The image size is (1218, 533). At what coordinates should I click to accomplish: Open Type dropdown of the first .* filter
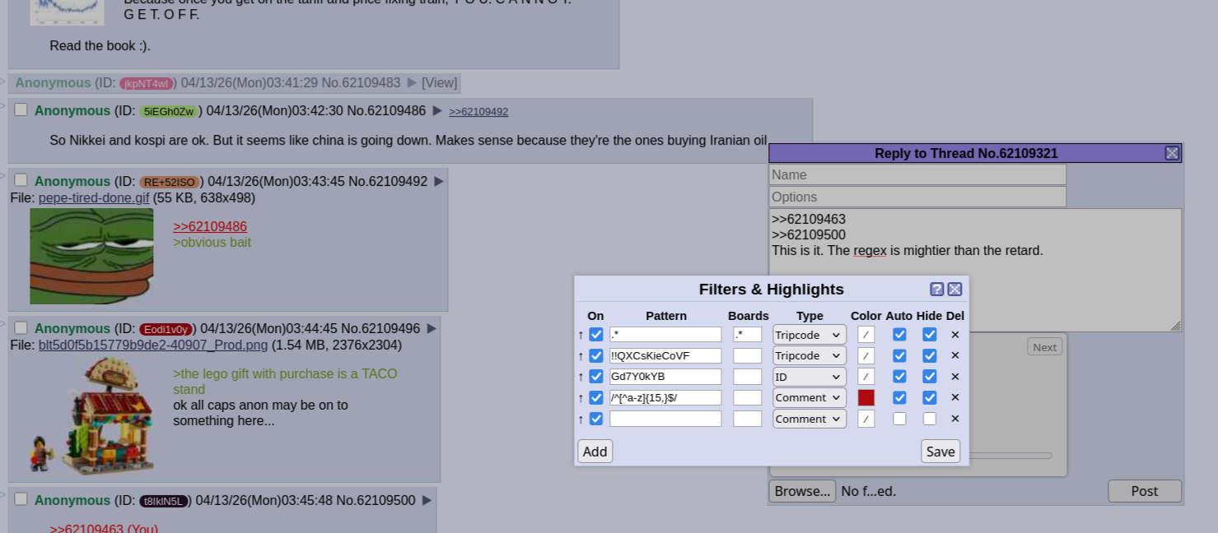coord(810,335)
